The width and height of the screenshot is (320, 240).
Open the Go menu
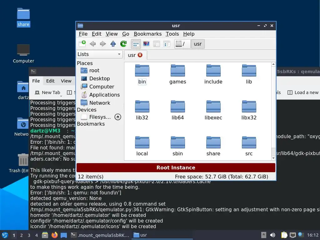(x=126, y=34)
